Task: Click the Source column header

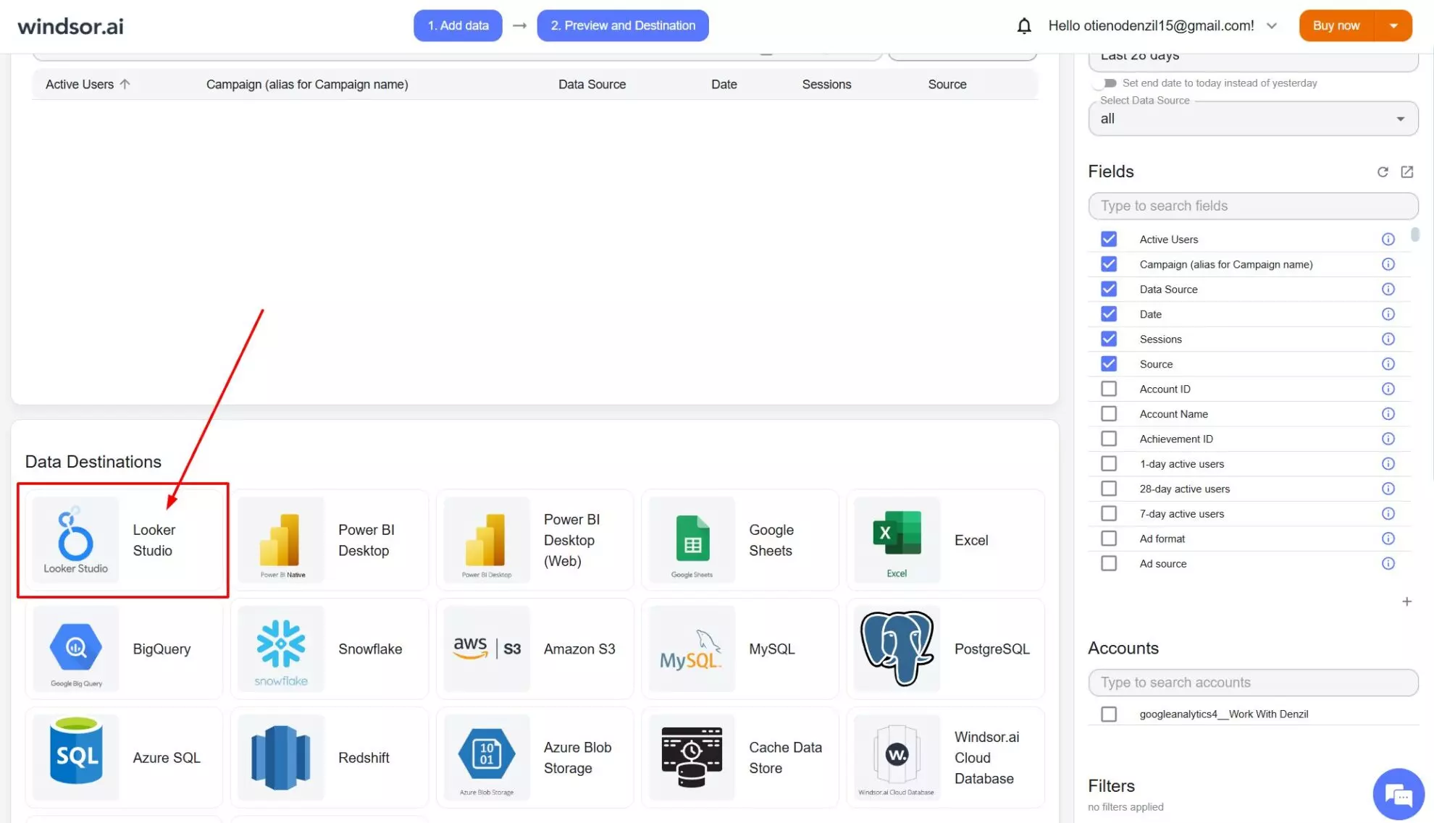Action: (x=947, y=84)
